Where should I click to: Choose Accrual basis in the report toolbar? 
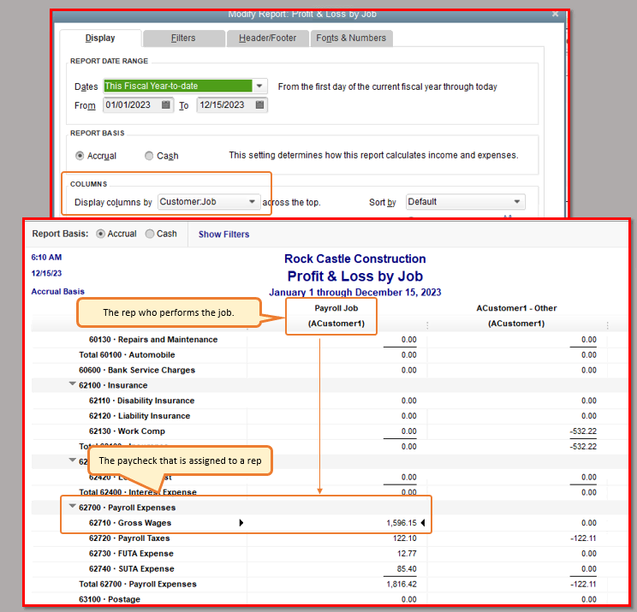tap(100, 234)
